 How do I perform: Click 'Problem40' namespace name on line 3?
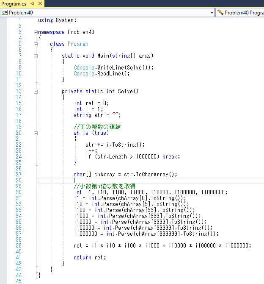(x=81, y=32)
